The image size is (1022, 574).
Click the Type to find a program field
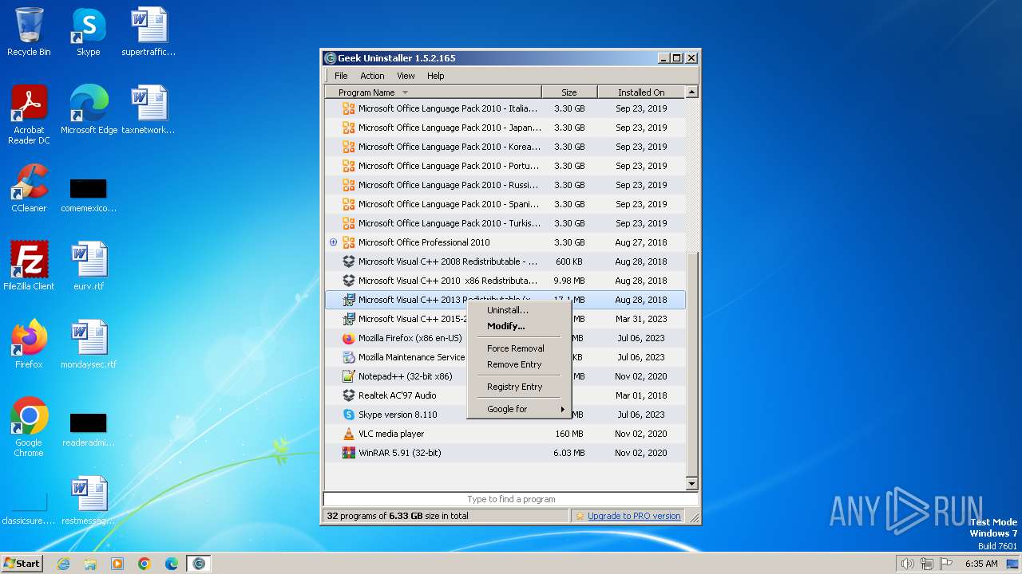pyautogui.click(x=511, y=499)
